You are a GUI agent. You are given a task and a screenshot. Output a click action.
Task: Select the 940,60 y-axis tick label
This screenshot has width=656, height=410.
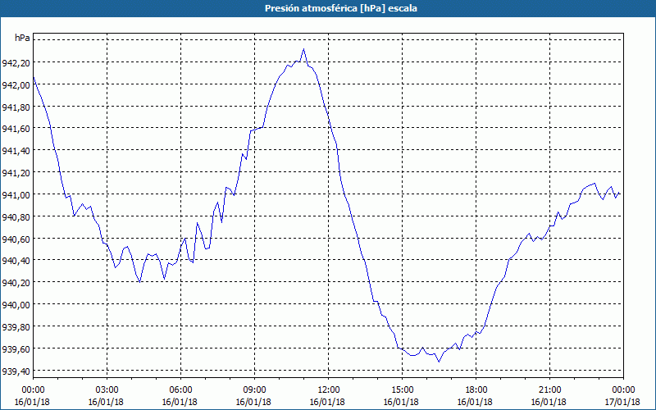(16, 239)
